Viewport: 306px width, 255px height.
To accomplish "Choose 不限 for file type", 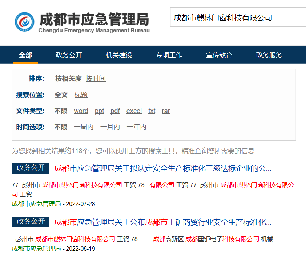I will (61, 111).
